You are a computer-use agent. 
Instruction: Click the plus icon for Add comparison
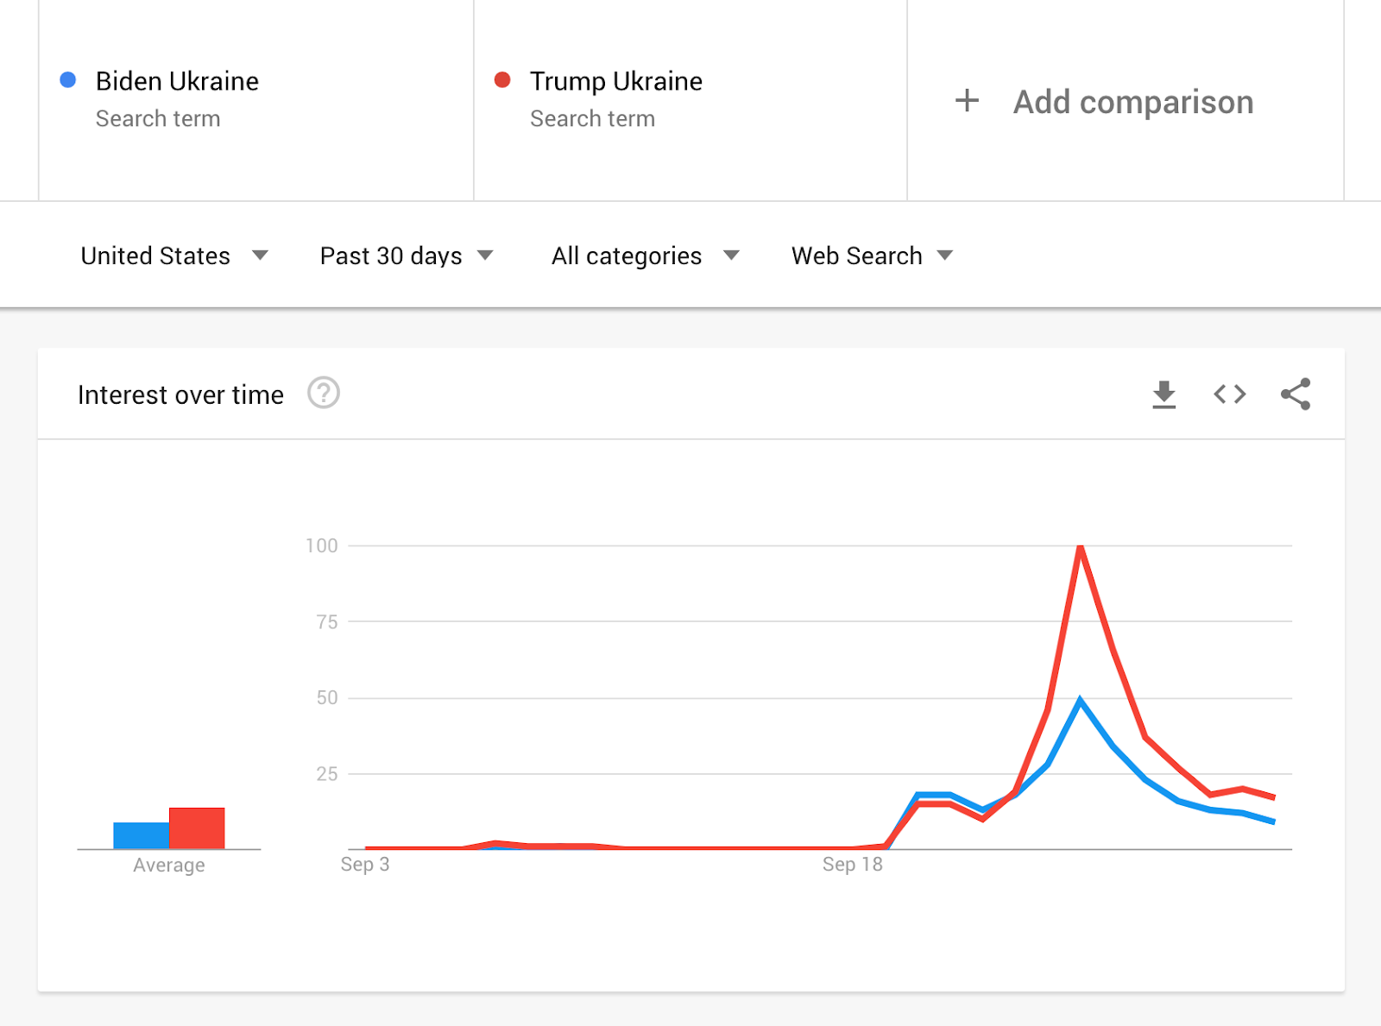click(967, 101)
